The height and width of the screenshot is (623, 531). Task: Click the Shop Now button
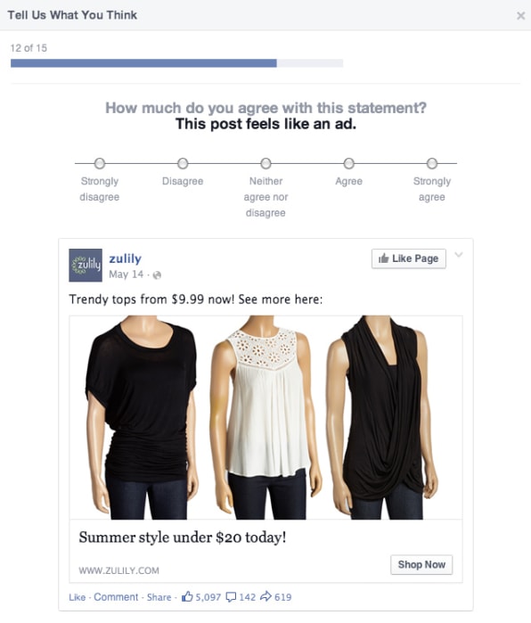421,564
